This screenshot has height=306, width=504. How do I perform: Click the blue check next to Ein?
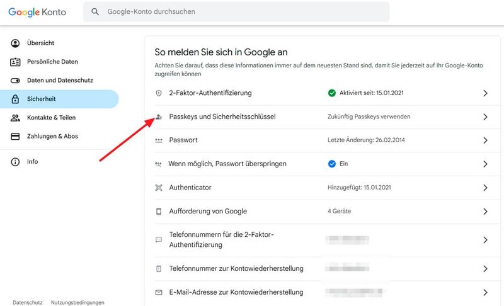tap(332, 164)
